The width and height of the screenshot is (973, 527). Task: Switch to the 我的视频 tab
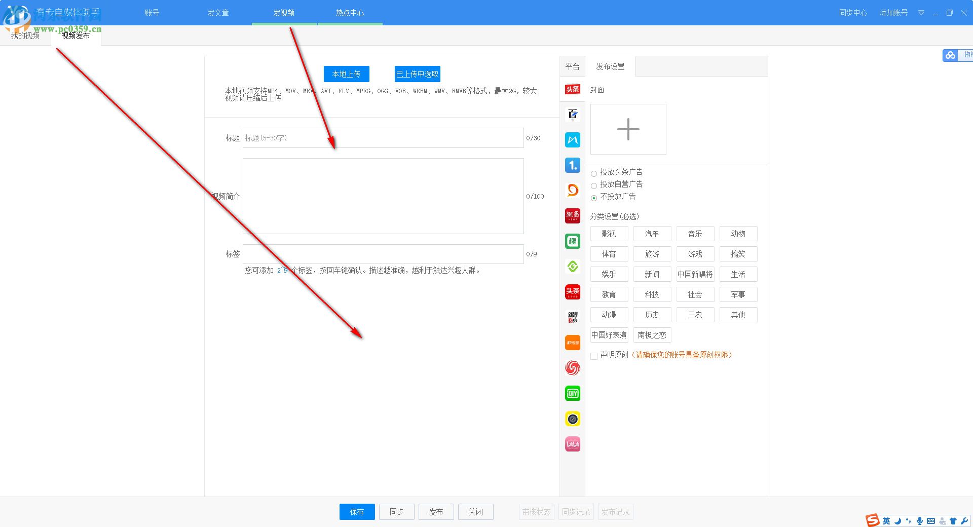click(x=25, y=35)
